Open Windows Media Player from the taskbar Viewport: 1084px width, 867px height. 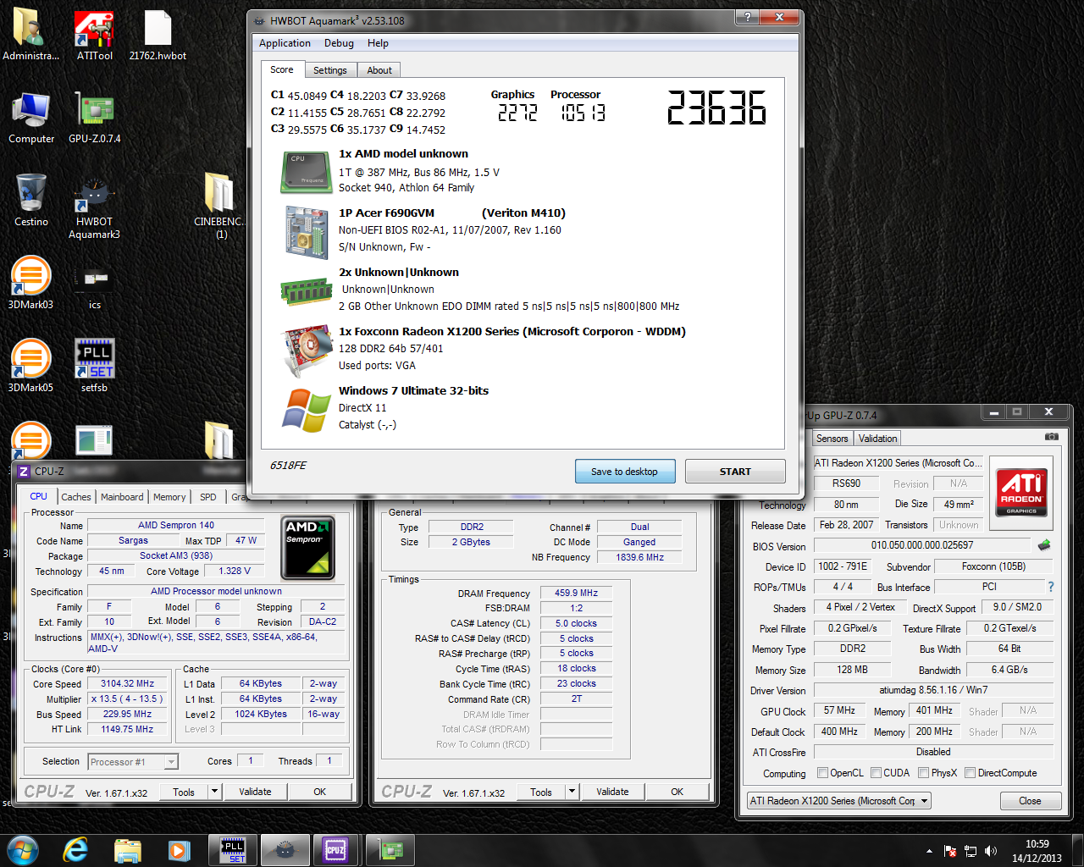179,849
